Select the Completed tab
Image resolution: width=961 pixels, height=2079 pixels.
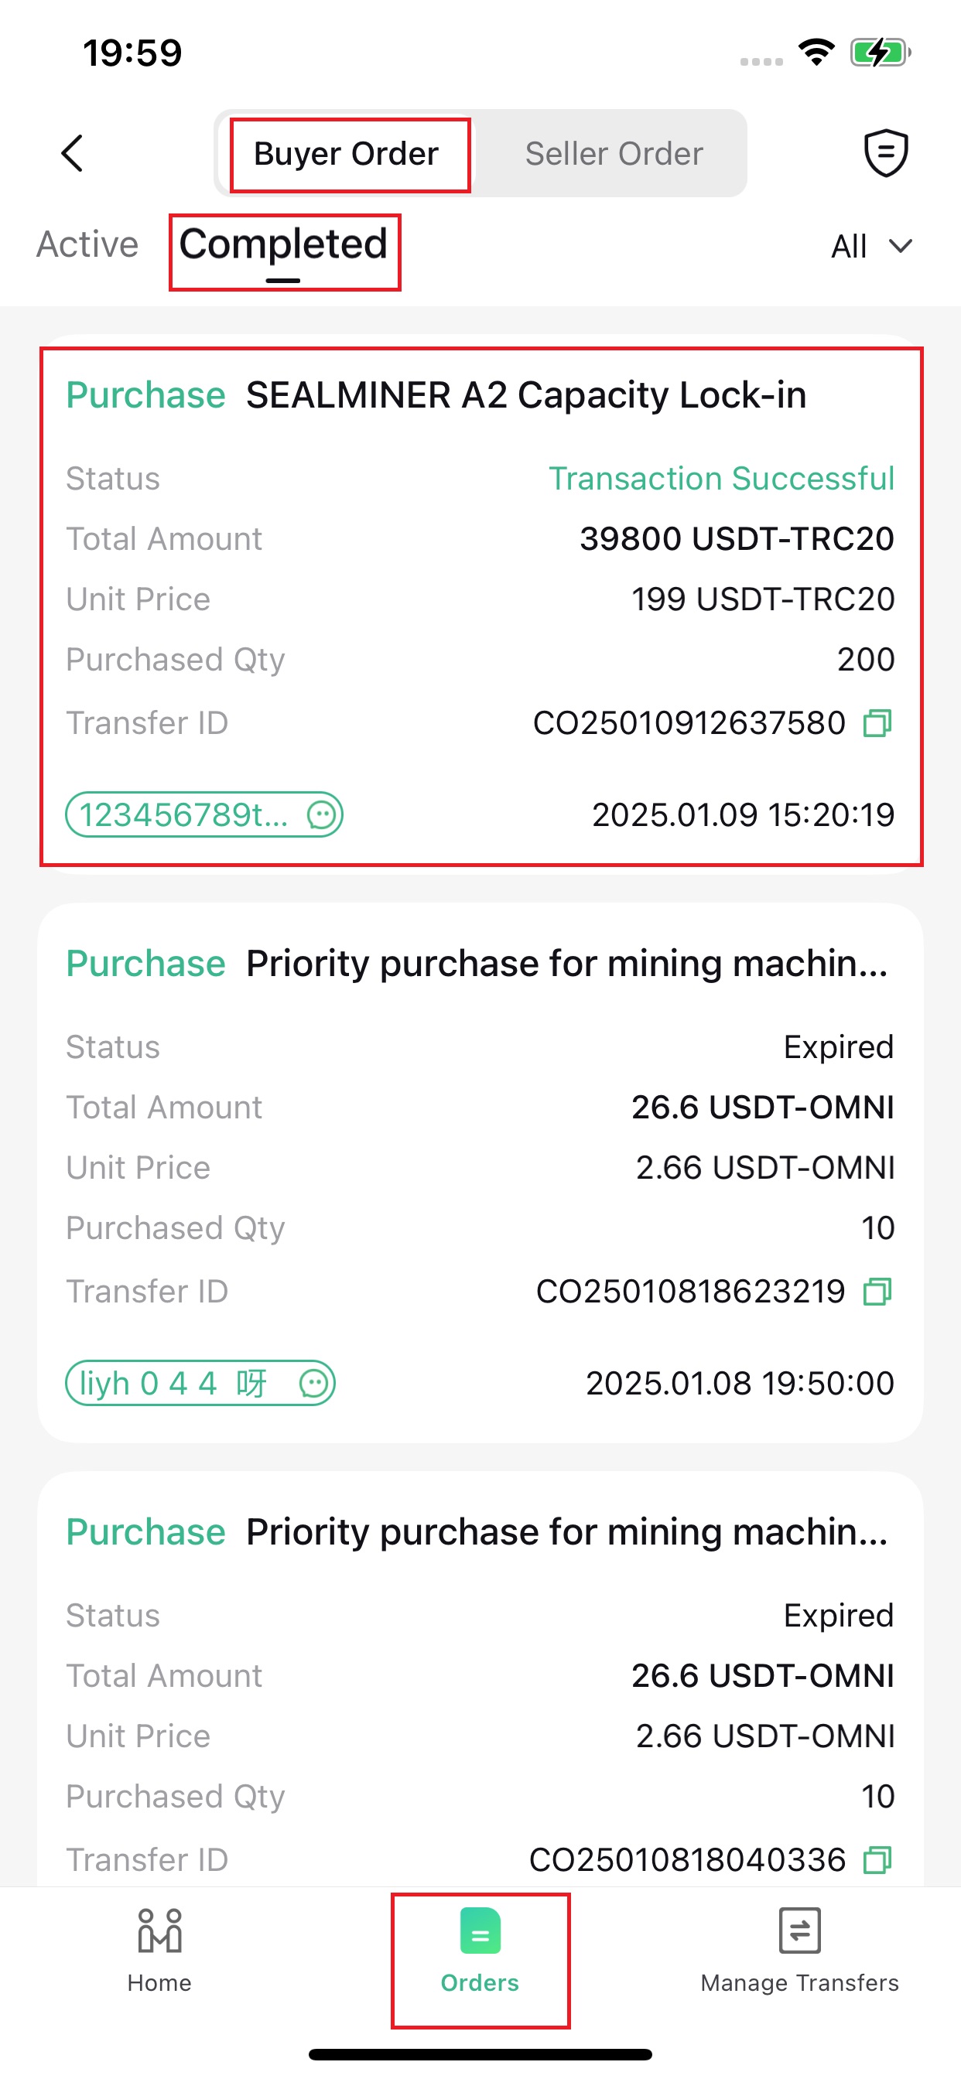[x=283, y=244]
